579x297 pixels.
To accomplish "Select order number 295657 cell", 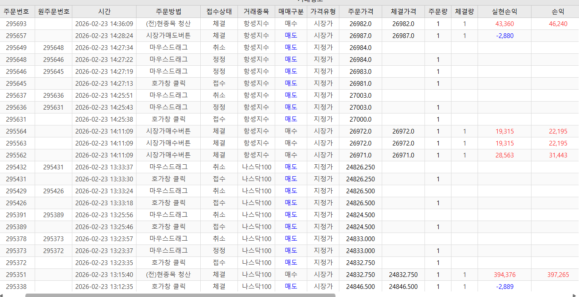I will pyautogui.click(x=16, y=36).
